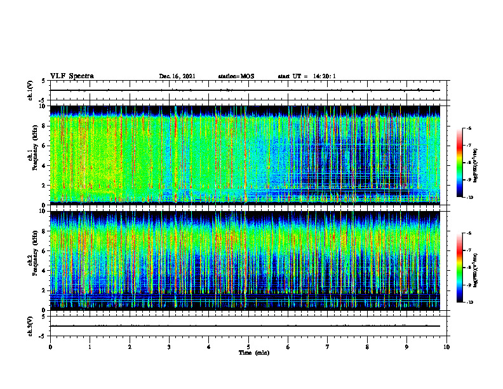Click the "Time (min)" axis title

point(254,353)
